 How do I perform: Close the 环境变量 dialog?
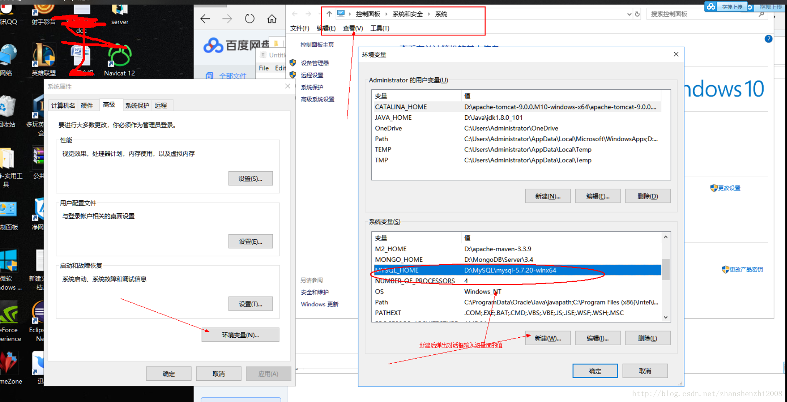pos(676,54)
